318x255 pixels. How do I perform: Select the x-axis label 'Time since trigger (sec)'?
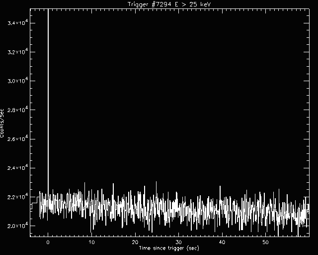169,248
